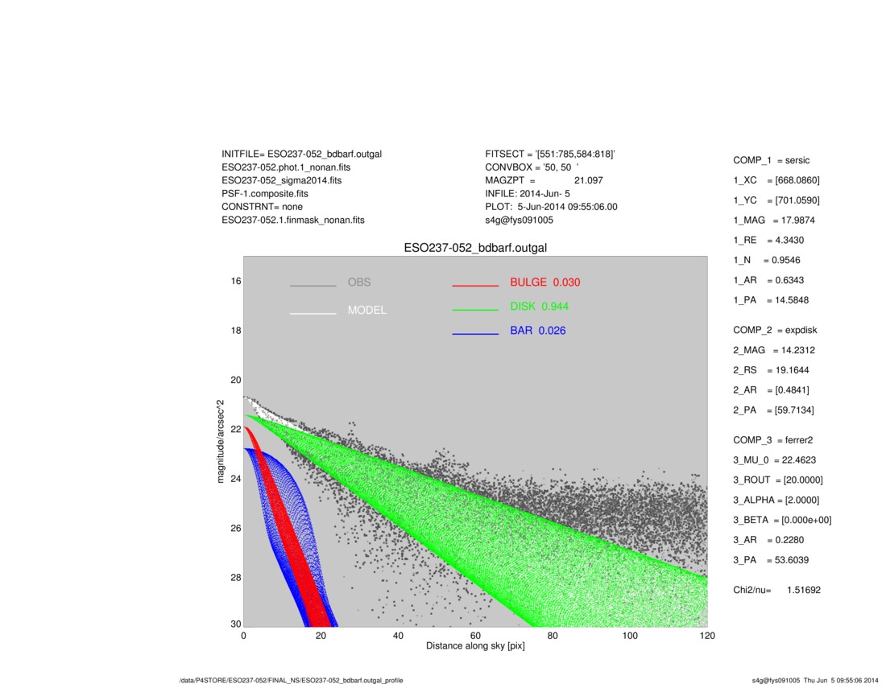The height and width of the screenshot is (684, 886).
Task: Click the blue BAR legend line sample
Action: tap(475, 334)
